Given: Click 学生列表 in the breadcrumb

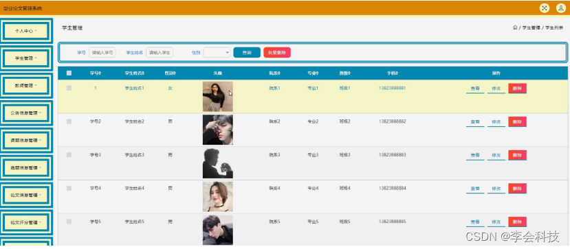Looking at the screenshot, I should [x=554, y=27].
